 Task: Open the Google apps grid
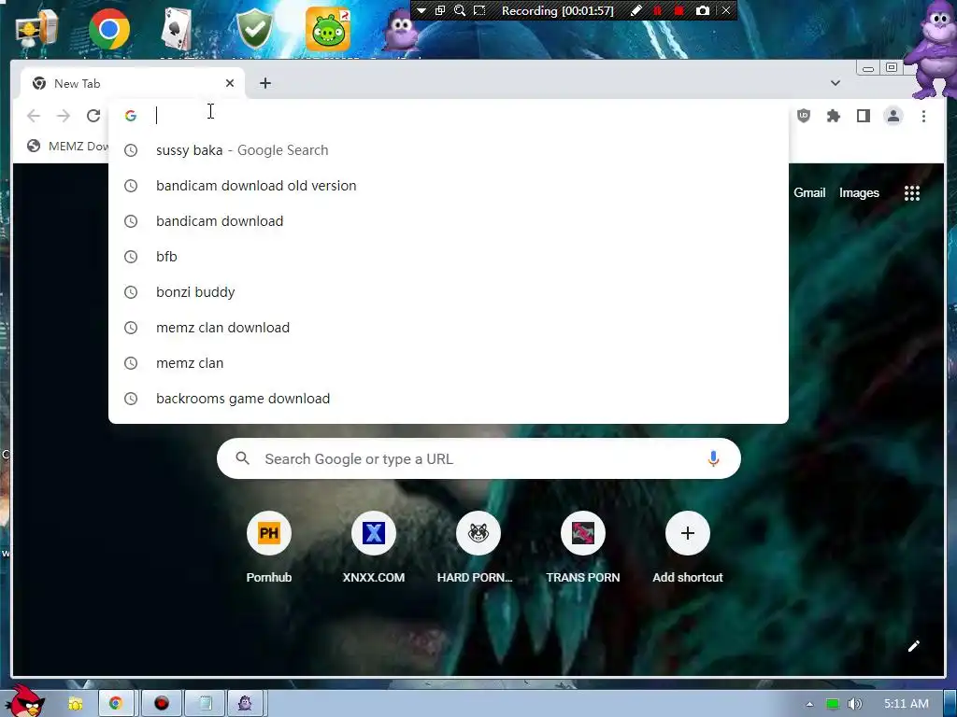(x=912, y=193)
